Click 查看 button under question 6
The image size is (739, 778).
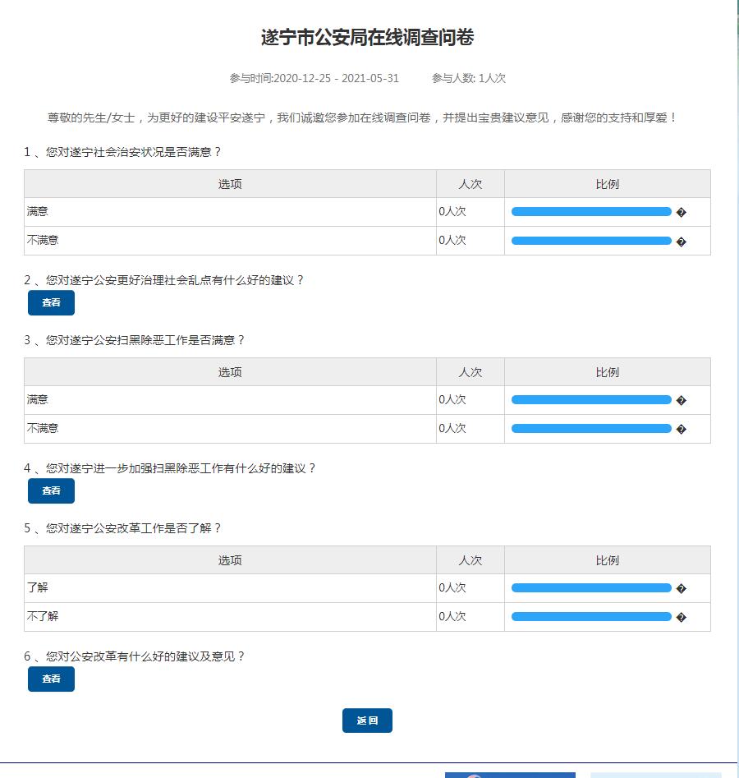(x=51, y=679)
